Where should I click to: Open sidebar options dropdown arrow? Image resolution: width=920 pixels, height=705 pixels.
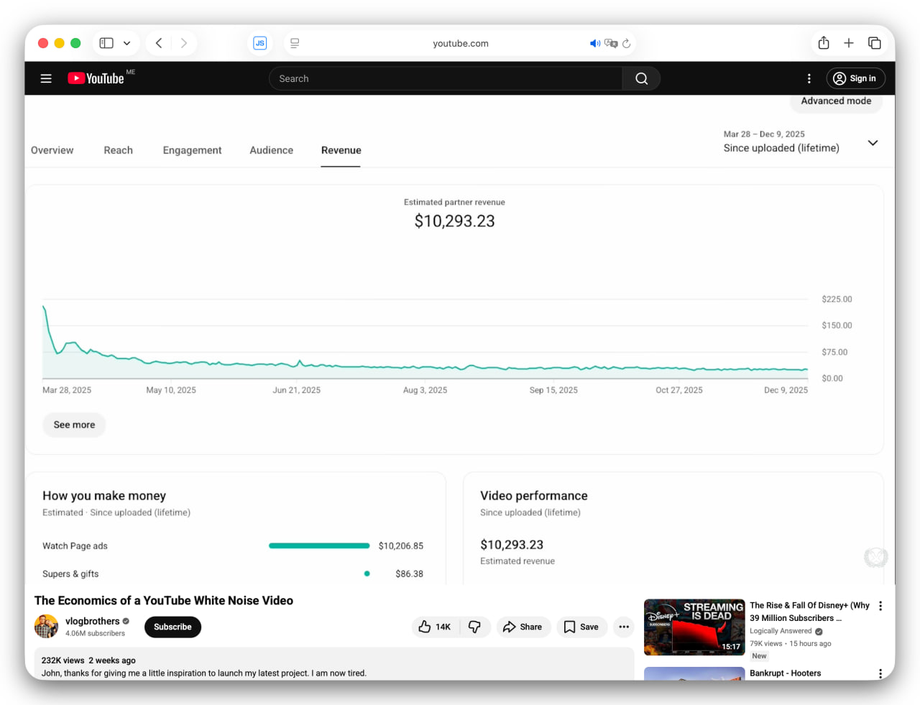(x=127, y=43)
